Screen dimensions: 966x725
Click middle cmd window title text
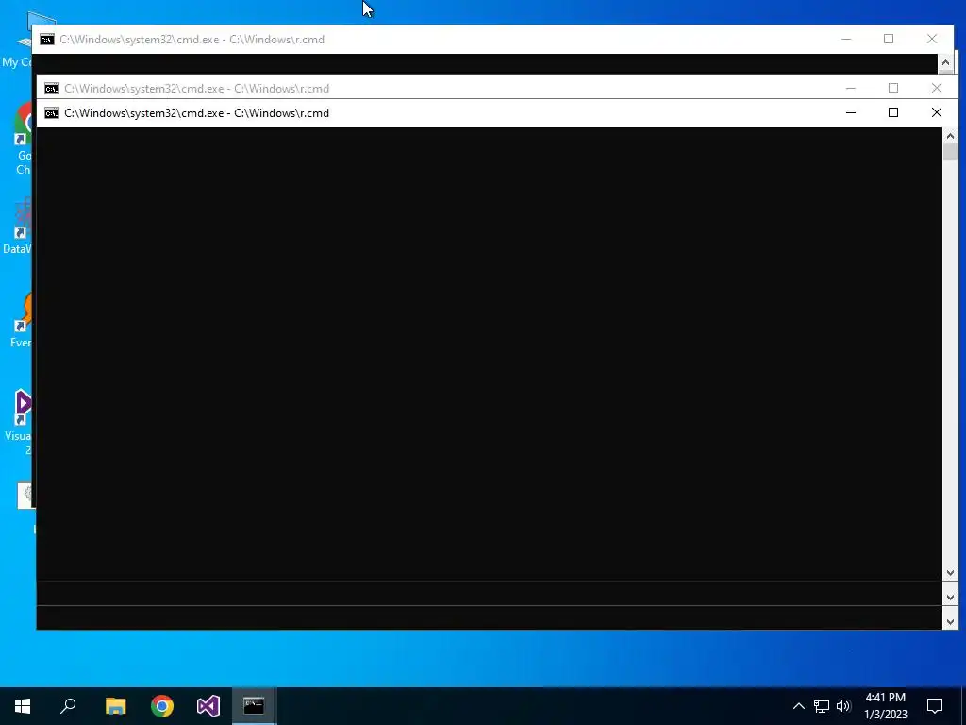196,89
